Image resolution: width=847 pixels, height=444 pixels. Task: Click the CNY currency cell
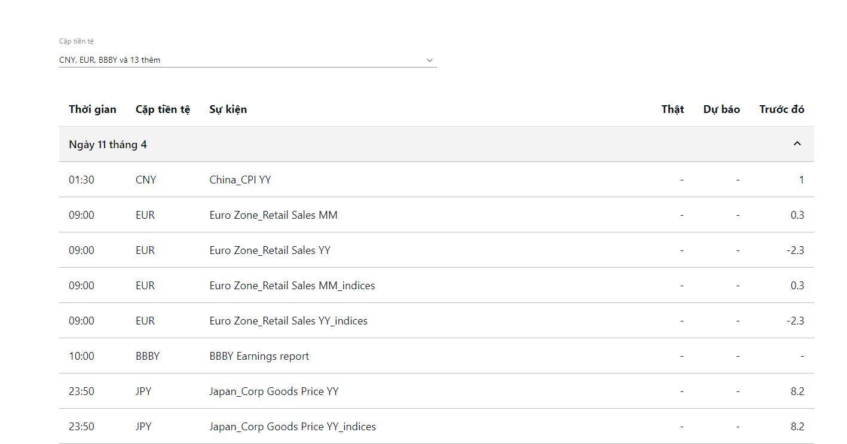tap(146, 180)
